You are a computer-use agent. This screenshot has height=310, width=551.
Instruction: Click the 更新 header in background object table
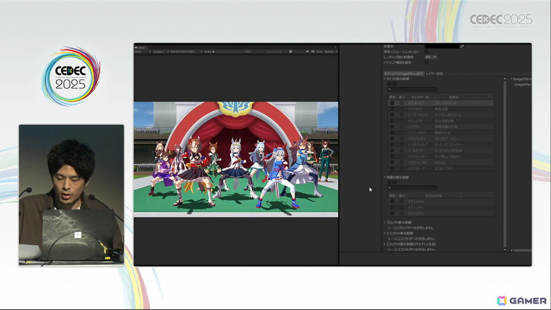(x=392, y=196)
